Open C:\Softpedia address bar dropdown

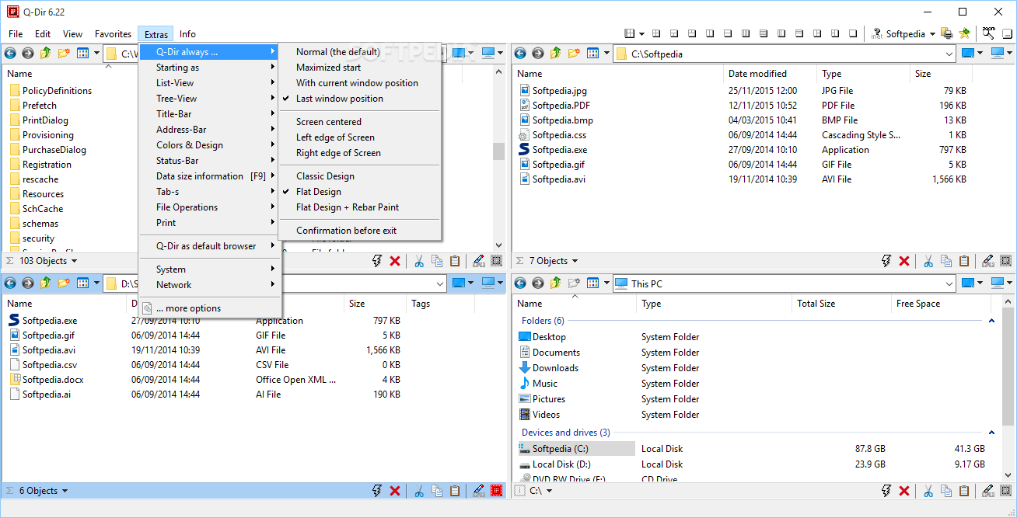click(x=949, y=54)
